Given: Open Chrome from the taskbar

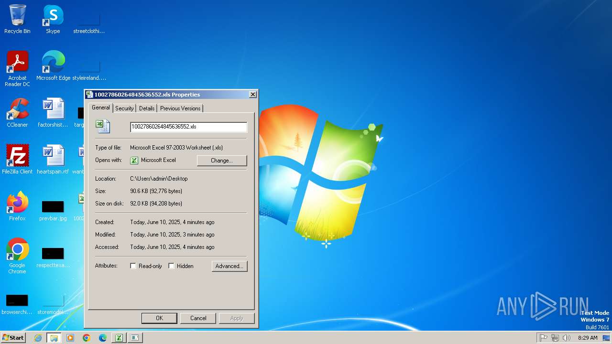Looking at the screenshot, I should coord(87,338).
